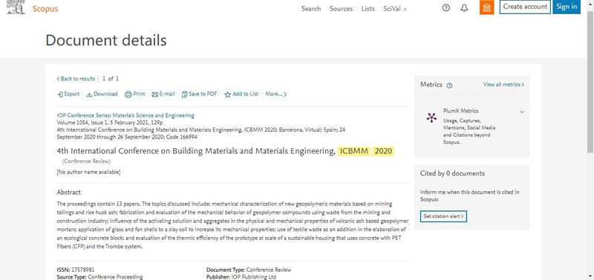Click the Download icon
Screen dimensions: 594x280
89,95
